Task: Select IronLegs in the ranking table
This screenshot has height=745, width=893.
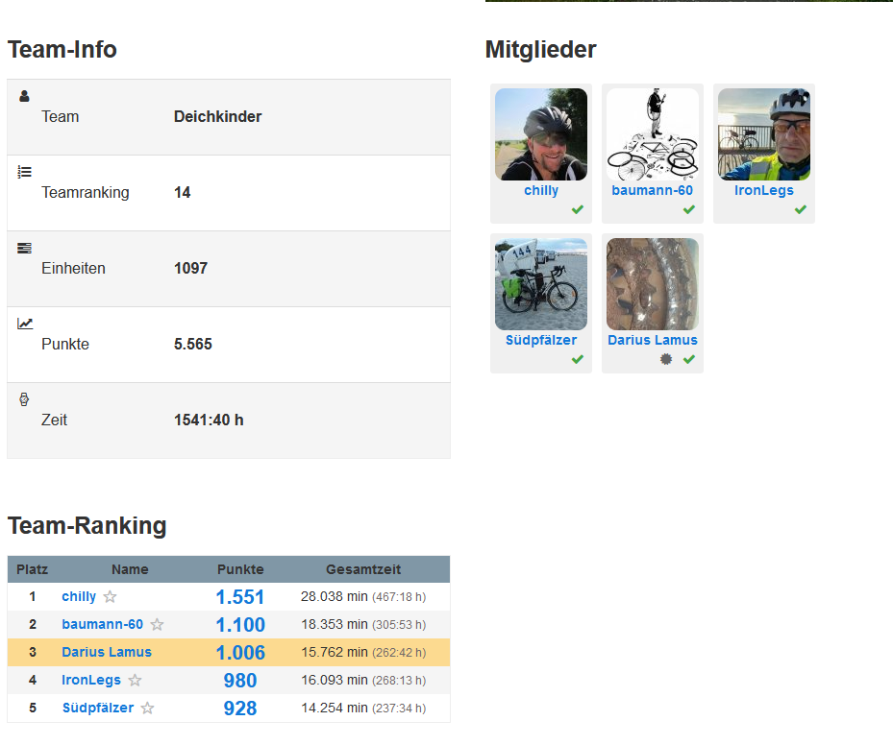Action: tap(91, 680)
